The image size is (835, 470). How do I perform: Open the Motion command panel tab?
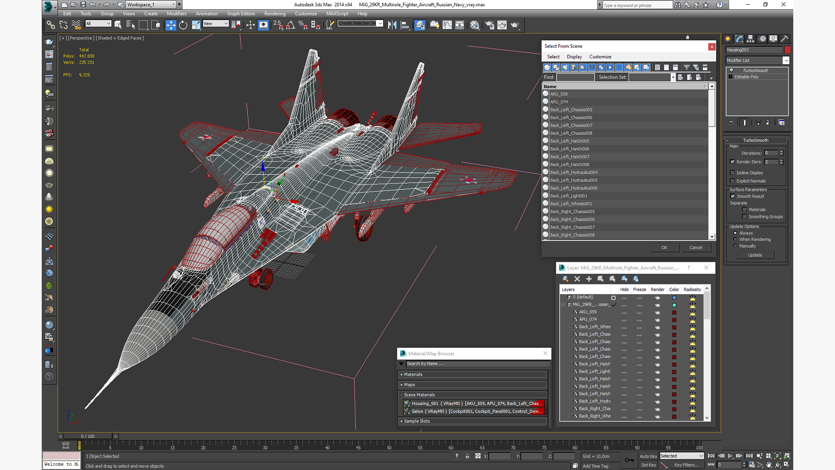tap(762, 39)
